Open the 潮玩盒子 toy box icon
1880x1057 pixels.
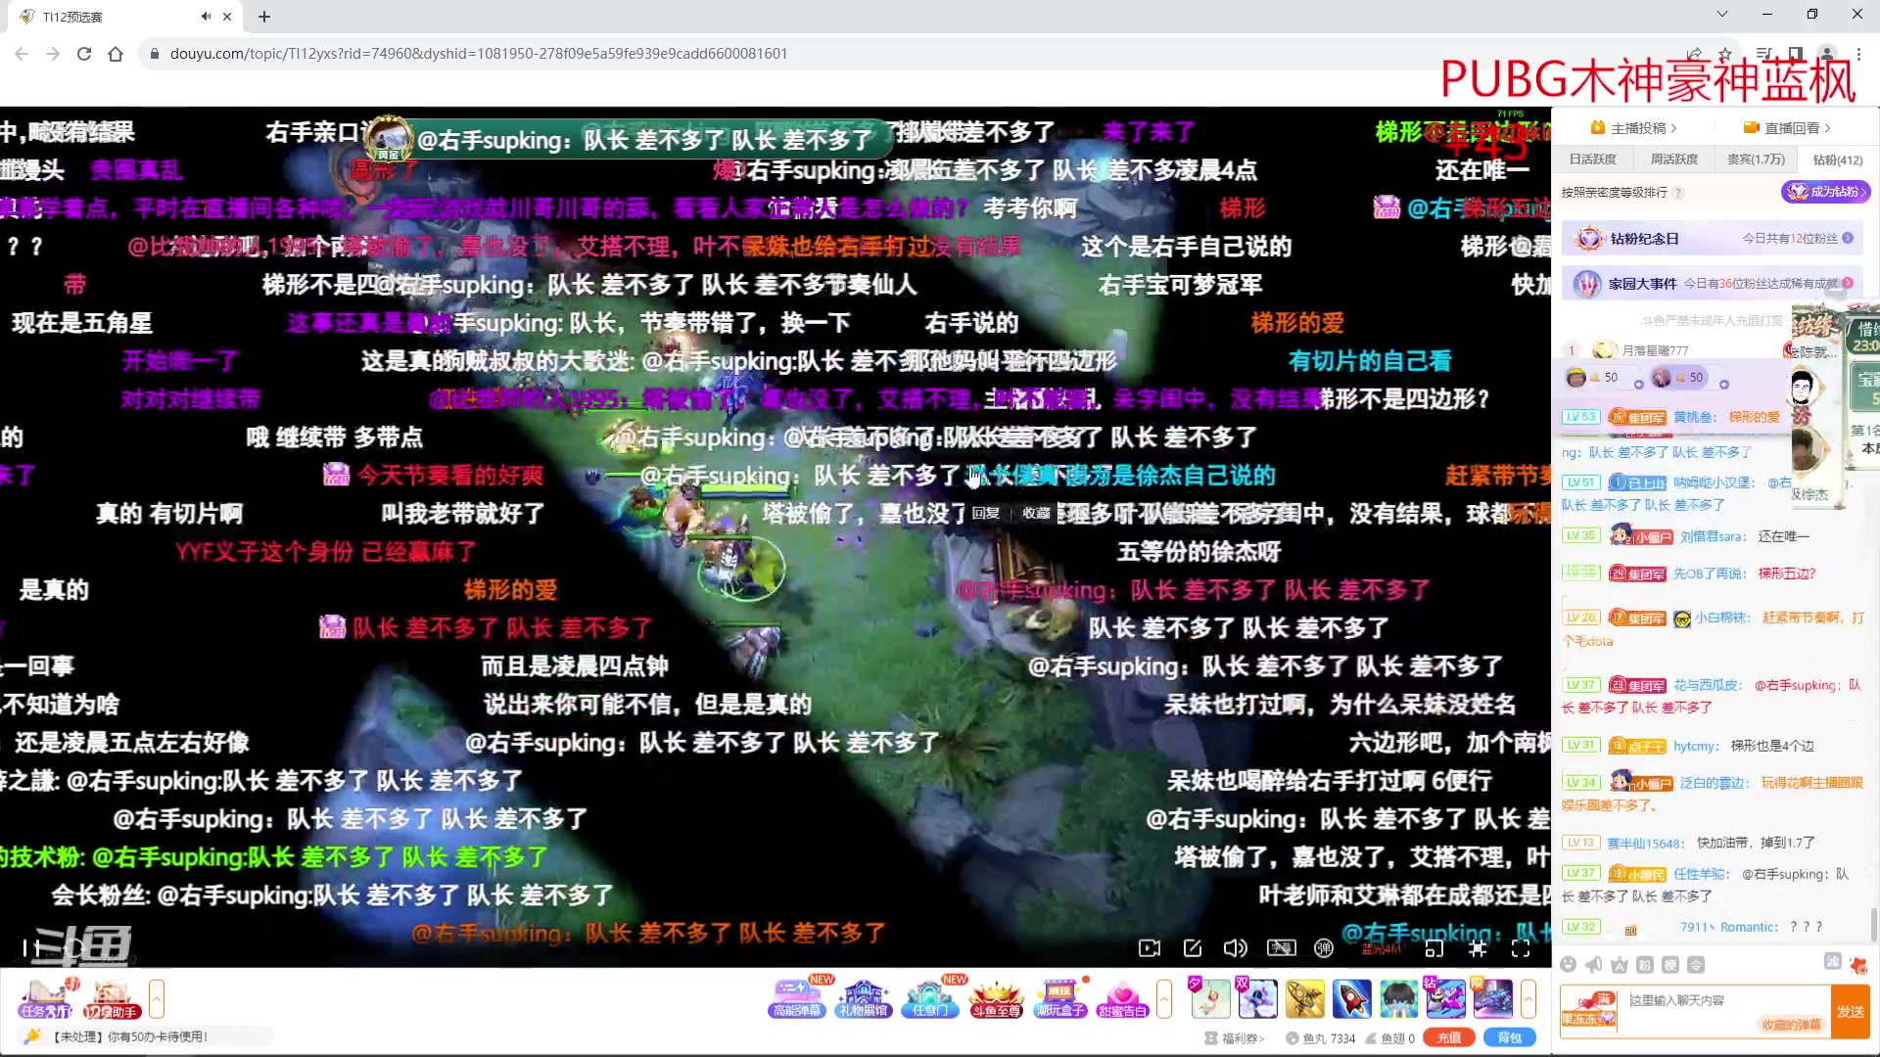(x=1059, y=998)
